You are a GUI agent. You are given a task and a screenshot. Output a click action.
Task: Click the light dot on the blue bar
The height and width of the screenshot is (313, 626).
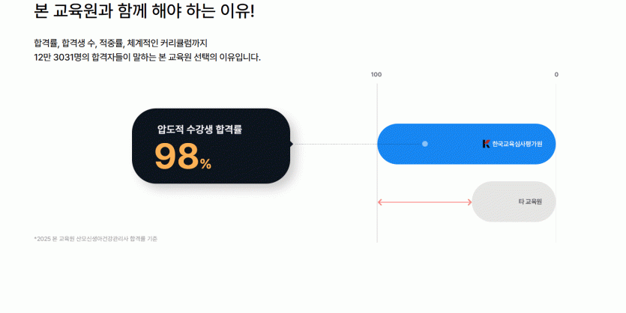coord(425,144)
